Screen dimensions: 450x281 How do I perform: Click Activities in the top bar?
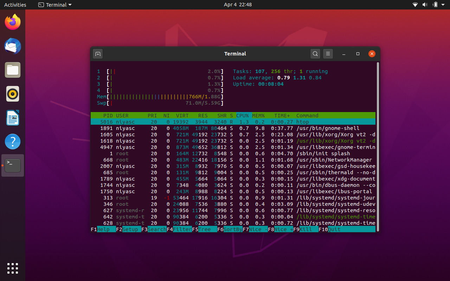click(14, 5)
